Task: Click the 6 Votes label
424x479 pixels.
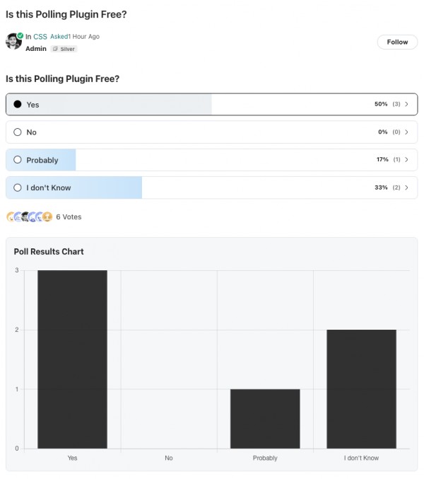Action: click(69, 217)
